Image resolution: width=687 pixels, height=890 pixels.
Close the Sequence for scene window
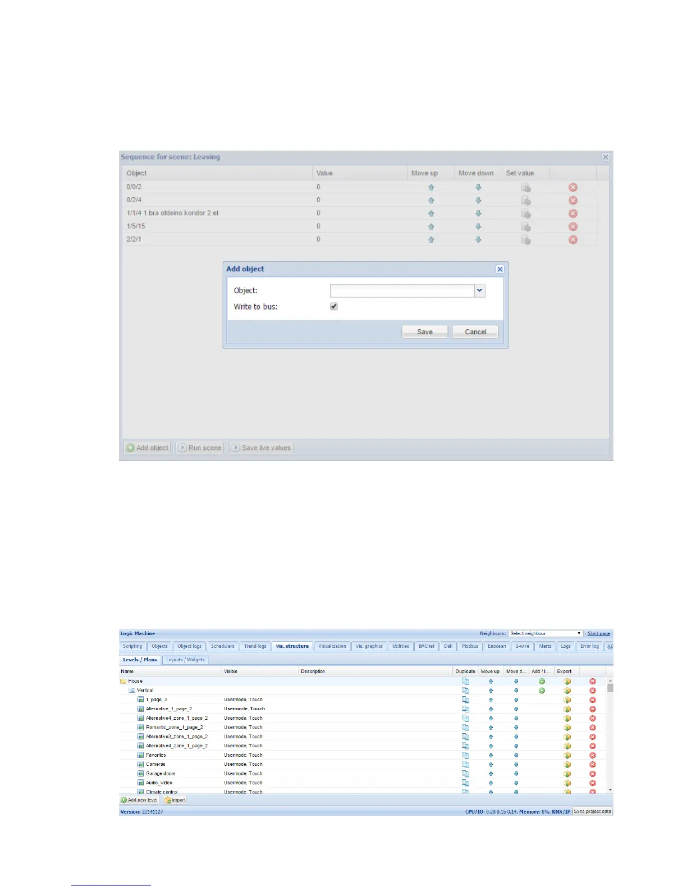coord(606,157)
